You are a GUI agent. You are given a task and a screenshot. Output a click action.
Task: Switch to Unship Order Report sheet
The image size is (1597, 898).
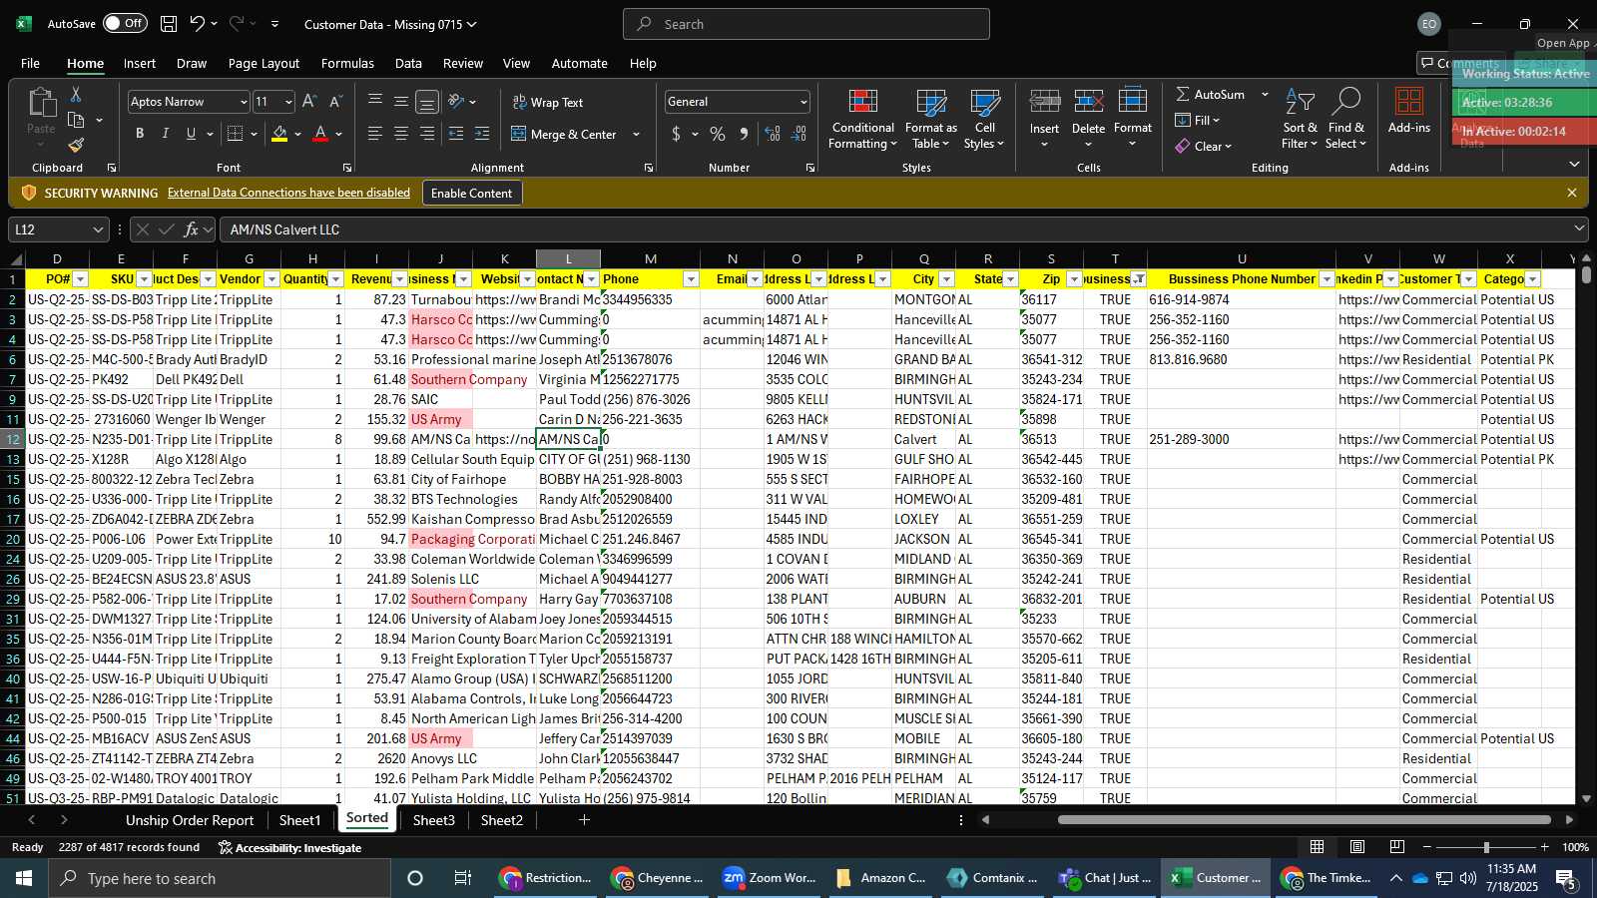[190, 820]
